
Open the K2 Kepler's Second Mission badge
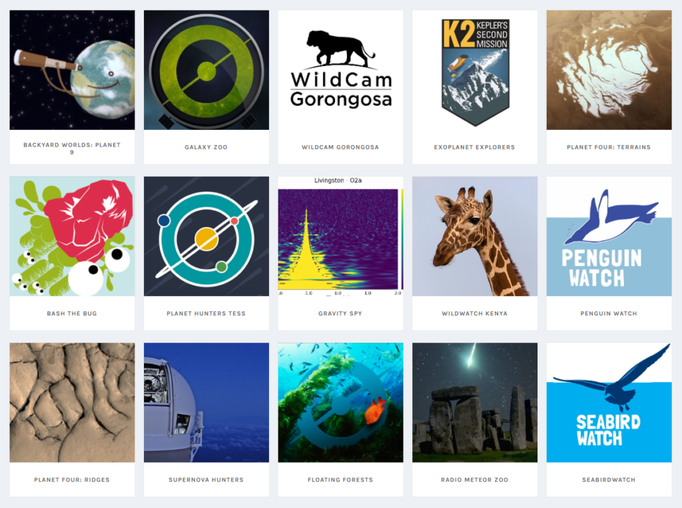click(475, 70)
